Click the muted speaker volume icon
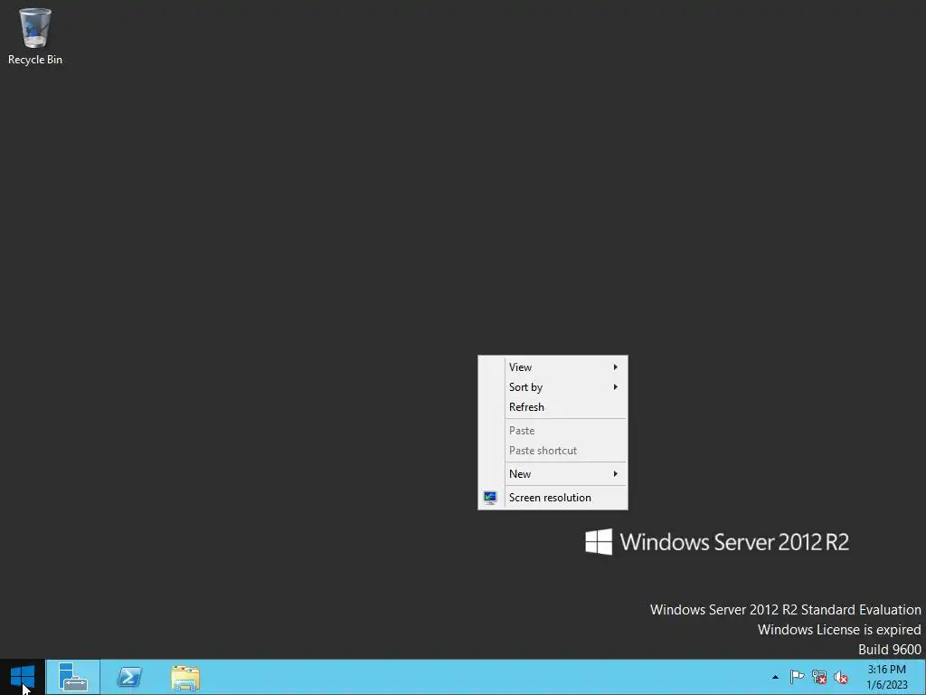The width and height of the screenshot is (926, 695). (x=841, y=677)
